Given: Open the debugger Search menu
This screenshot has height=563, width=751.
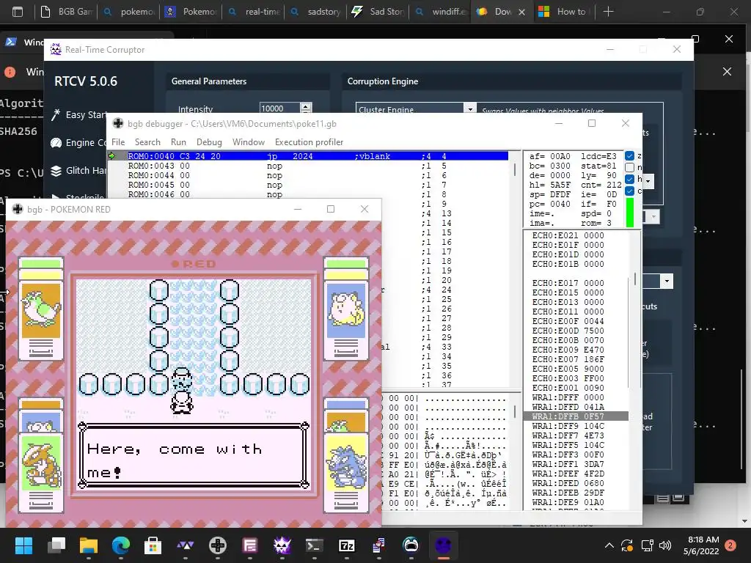Looking at the screenshot, I should pyautogui.click(x=147, y=142).
